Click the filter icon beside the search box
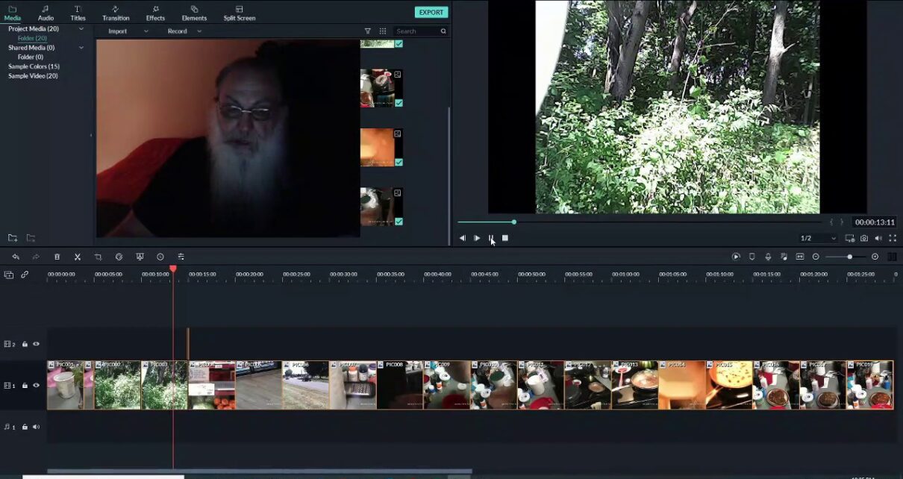This screenshot has height=479, width=903. pyautogui.click(x=367, y=31)
